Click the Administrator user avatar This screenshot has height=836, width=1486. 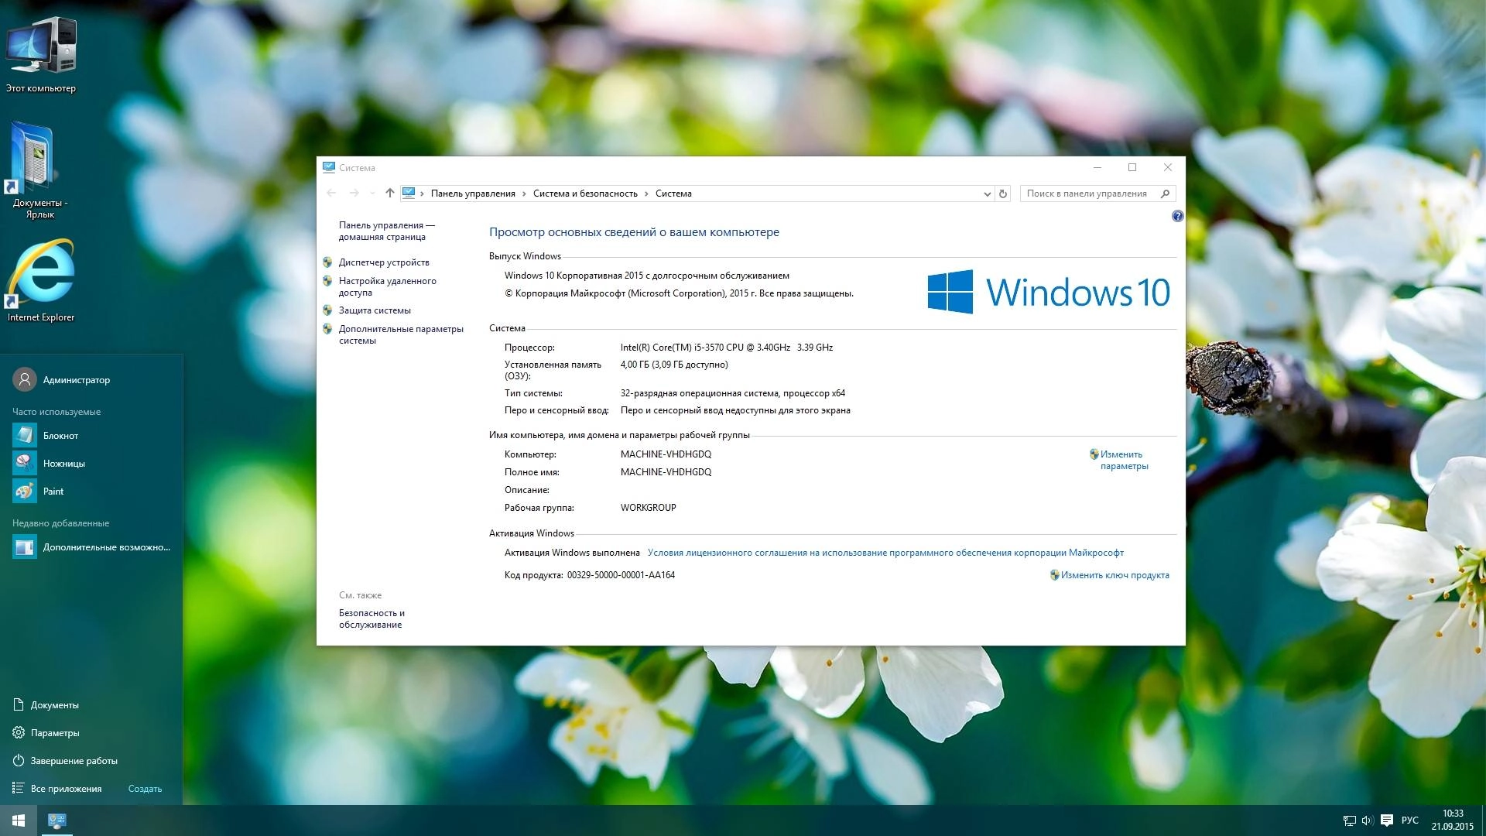coord(25,379)
